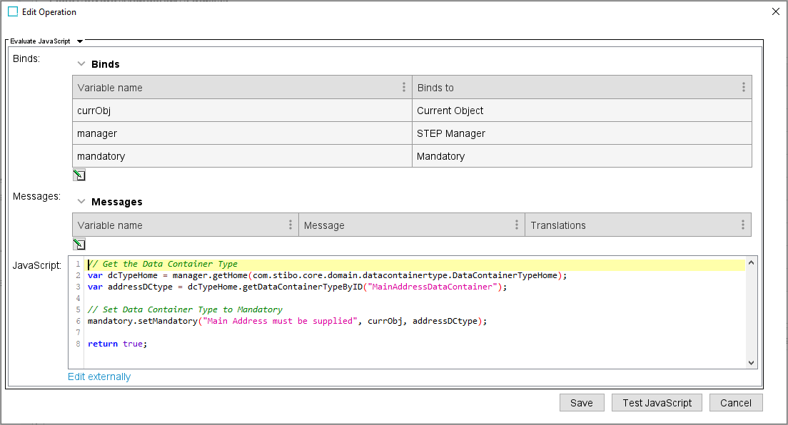Collapse the Binds section
The image size is (788, 425).
point(81,64)
